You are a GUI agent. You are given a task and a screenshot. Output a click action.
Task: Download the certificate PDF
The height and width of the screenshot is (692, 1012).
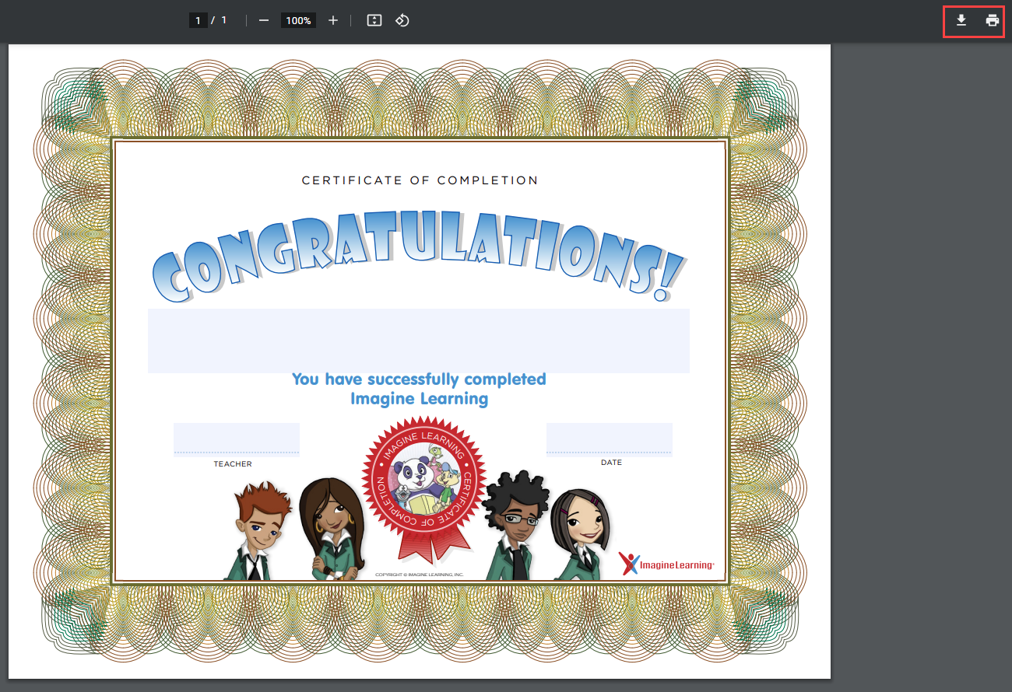(961, 20)
